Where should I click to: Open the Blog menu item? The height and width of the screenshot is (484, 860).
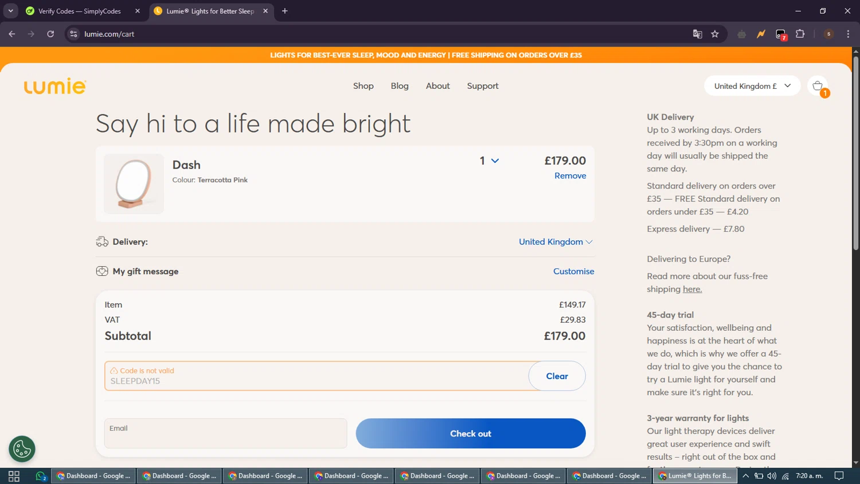(x=400, y=85)
